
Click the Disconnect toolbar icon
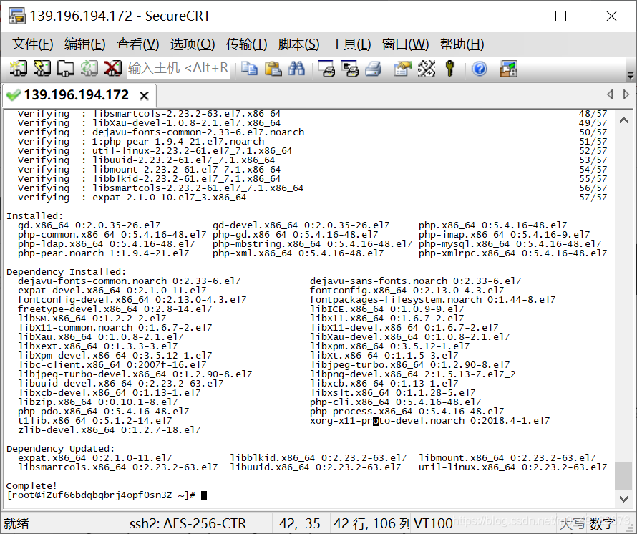point(112,68)
